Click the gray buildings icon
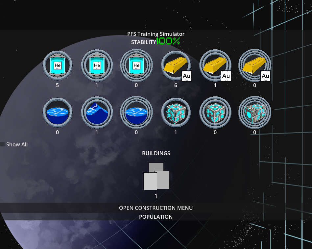This screenshot has height=249, width=312. point(156,176)
